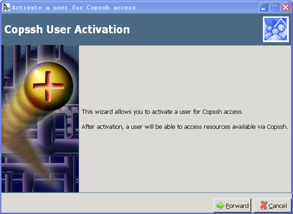293x214 pixels.
Task: Click the word 'Copssh' in title bar text
Action: [98, 7]
